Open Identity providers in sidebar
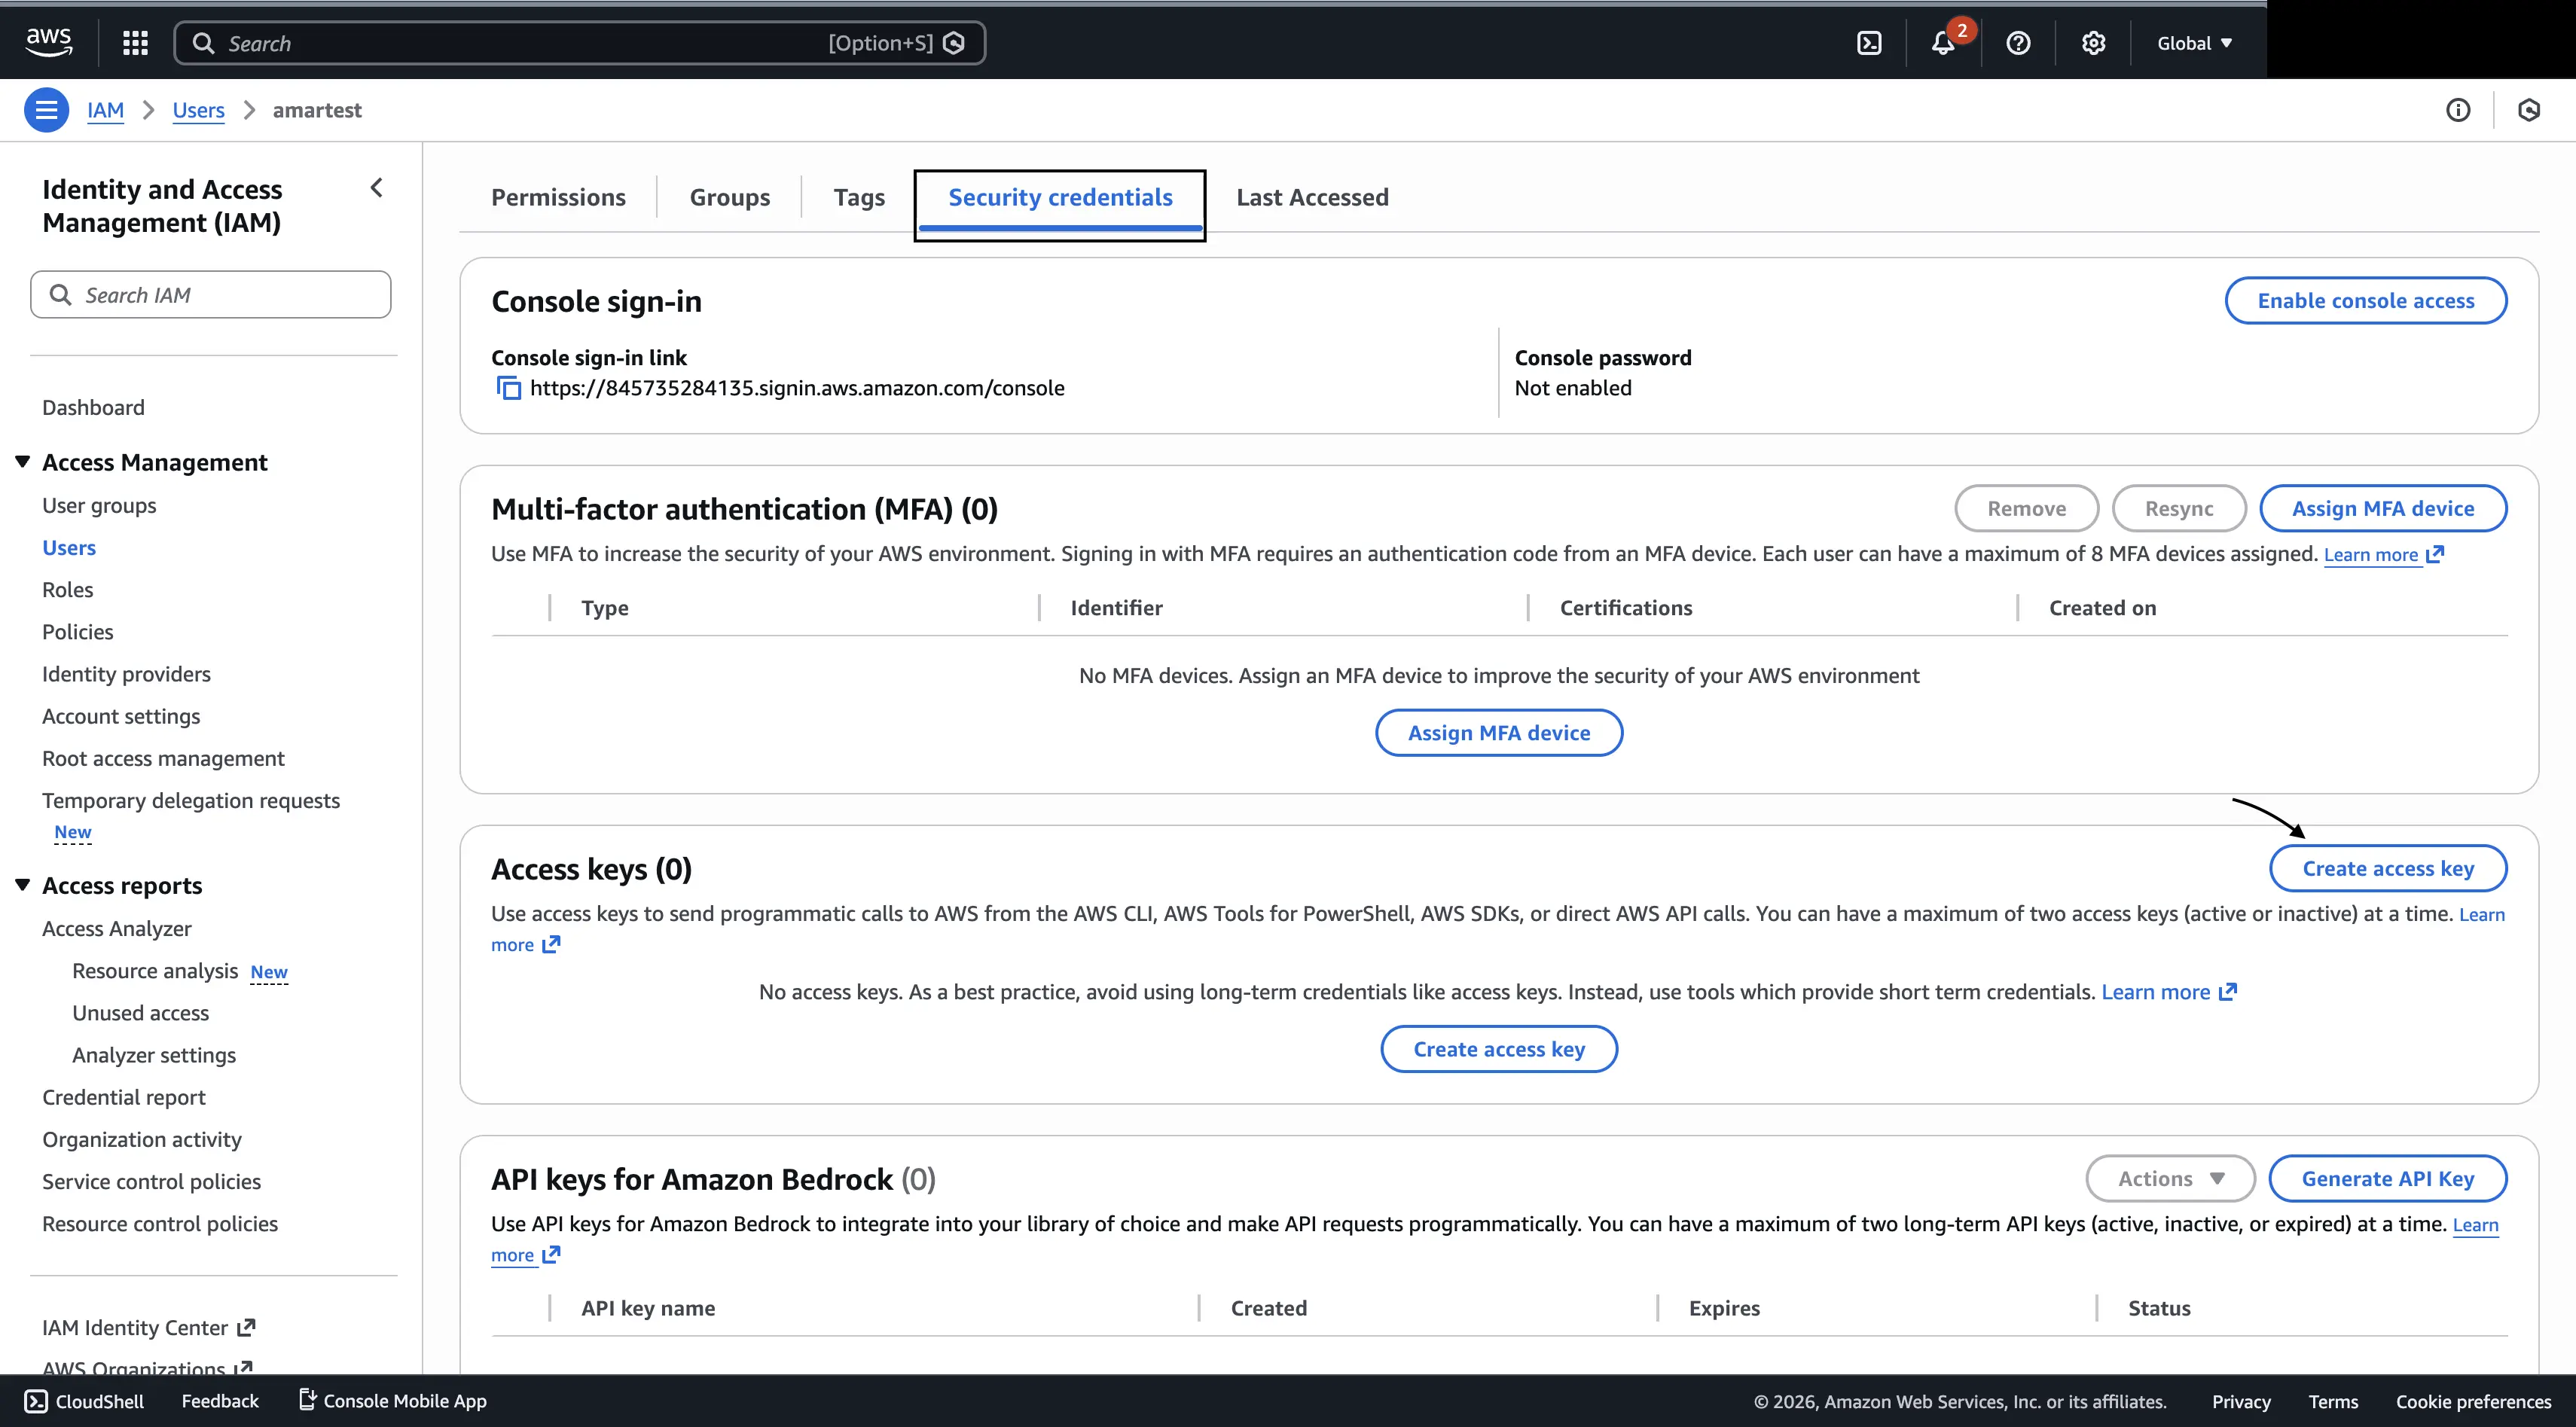Image resolution: width=2576 pixels, height=1427 pixels. [126, 673]
